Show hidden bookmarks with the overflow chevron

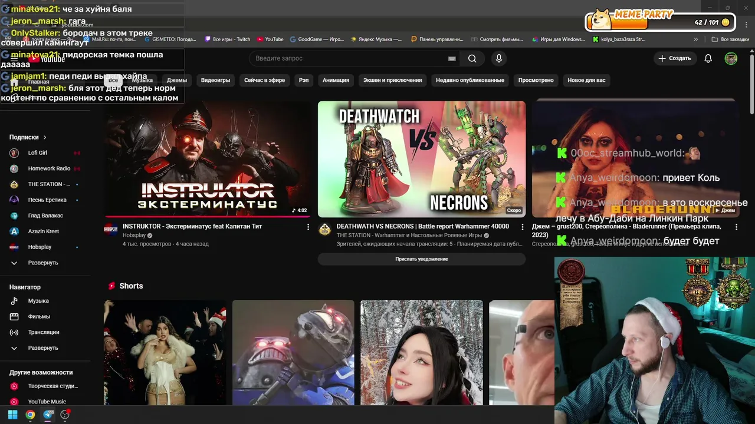click(696, 39)
